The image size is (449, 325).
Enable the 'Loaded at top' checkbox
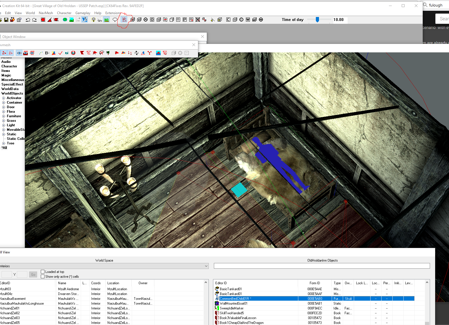[43, 271]
